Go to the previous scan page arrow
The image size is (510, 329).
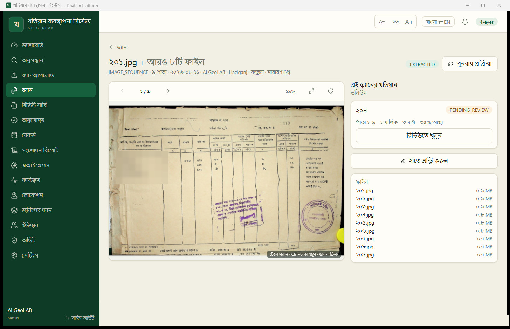tap(122, 91)
